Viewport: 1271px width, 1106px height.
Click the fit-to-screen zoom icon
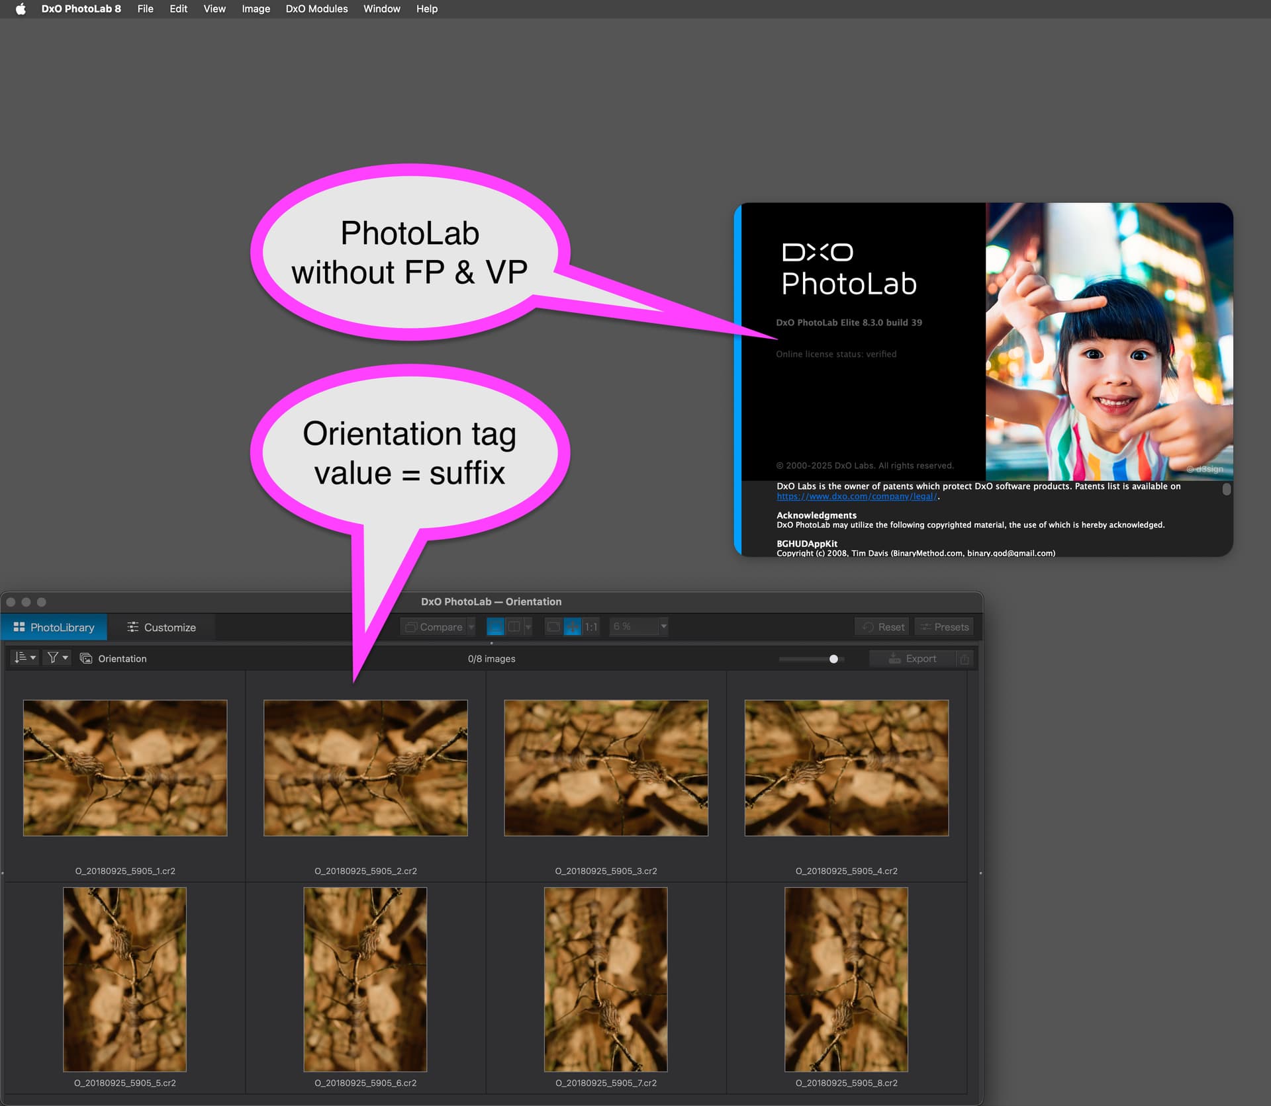[553, 626]
